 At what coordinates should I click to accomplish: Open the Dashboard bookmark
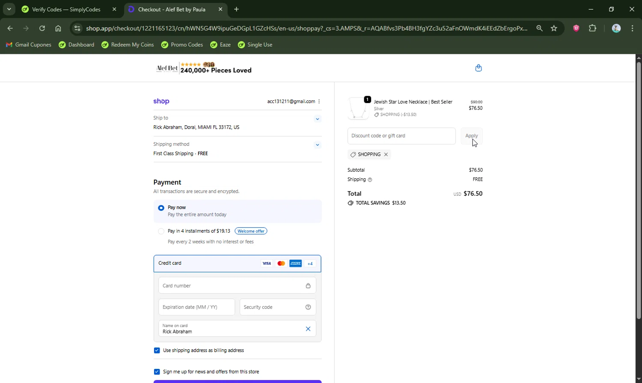pyautogui.click(x=77, y=44)
